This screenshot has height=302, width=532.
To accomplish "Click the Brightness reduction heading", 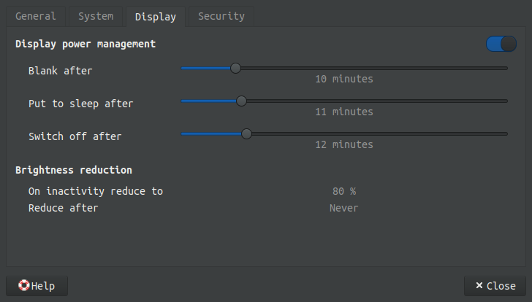I will click(74, 170).
